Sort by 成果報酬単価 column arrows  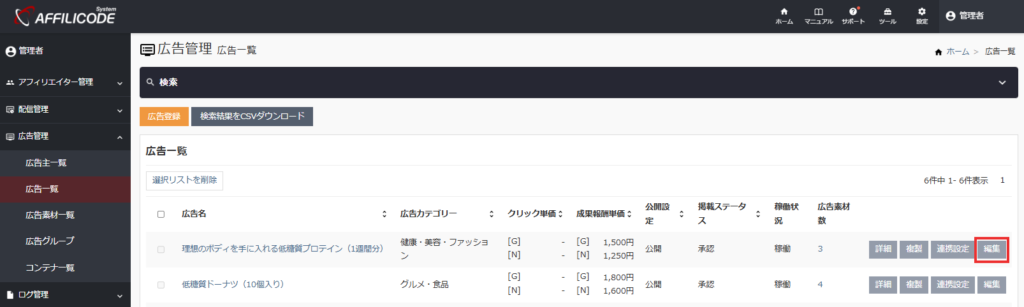point(629,214)
